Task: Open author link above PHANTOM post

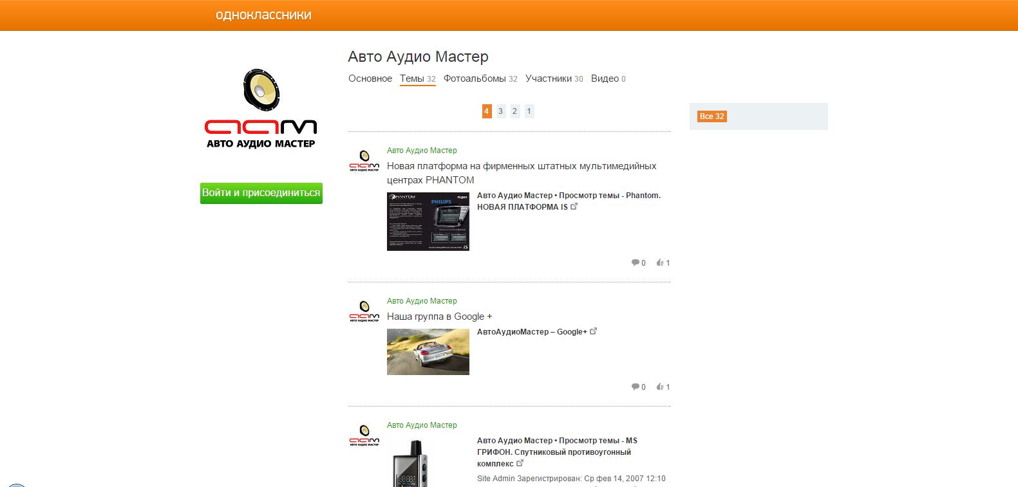Action: point(422,151)
